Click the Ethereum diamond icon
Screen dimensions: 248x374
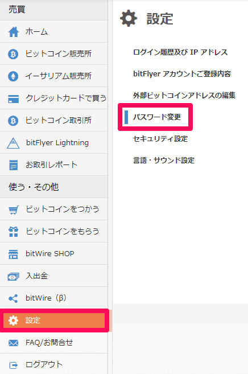point(13,76)
